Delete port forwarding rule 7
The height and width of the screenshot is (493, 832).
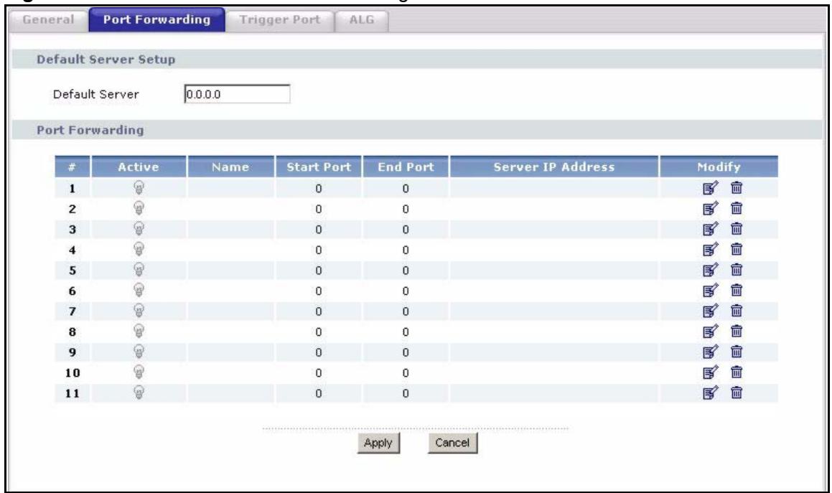tap(737, 311)
